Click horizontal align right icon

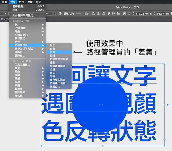pyautogui.click(x=103, y=13)
